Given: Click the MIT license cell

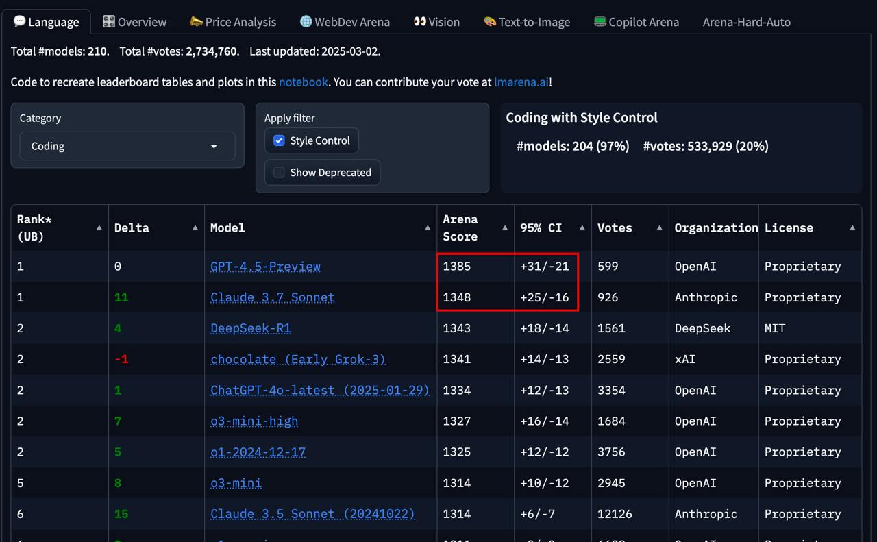Looking at the screenshot, I should [810, 328].
